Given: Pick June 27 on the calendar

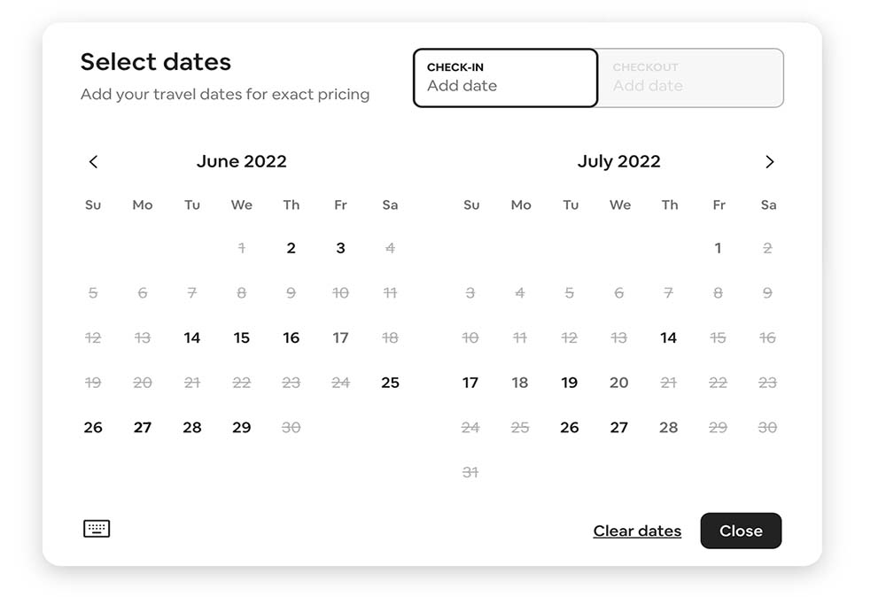Looking at the screenshot, I should tap(143, 428).
